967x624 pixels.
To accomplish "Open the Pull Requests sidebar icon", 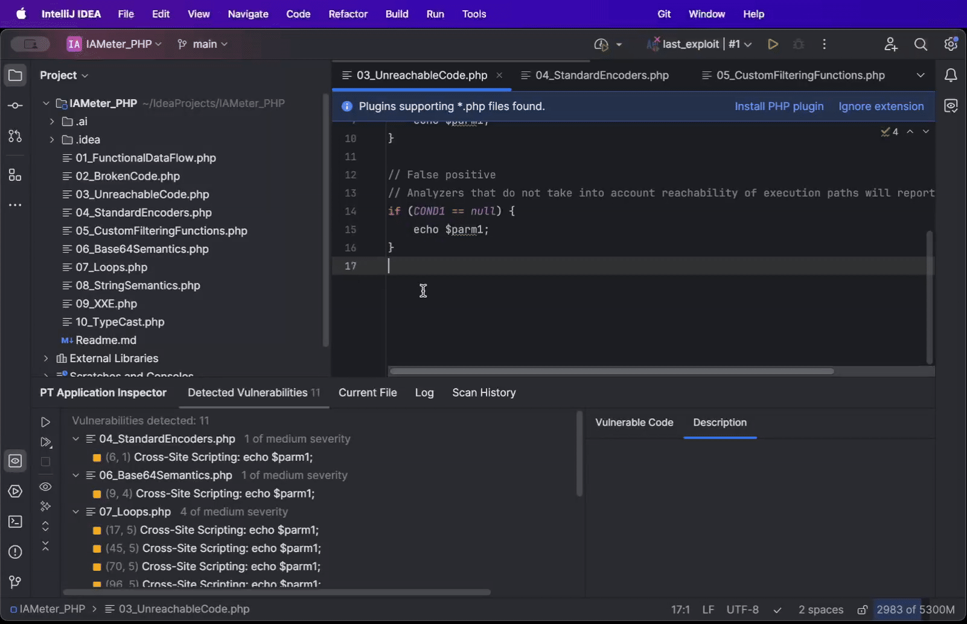I will coord(15,137).
